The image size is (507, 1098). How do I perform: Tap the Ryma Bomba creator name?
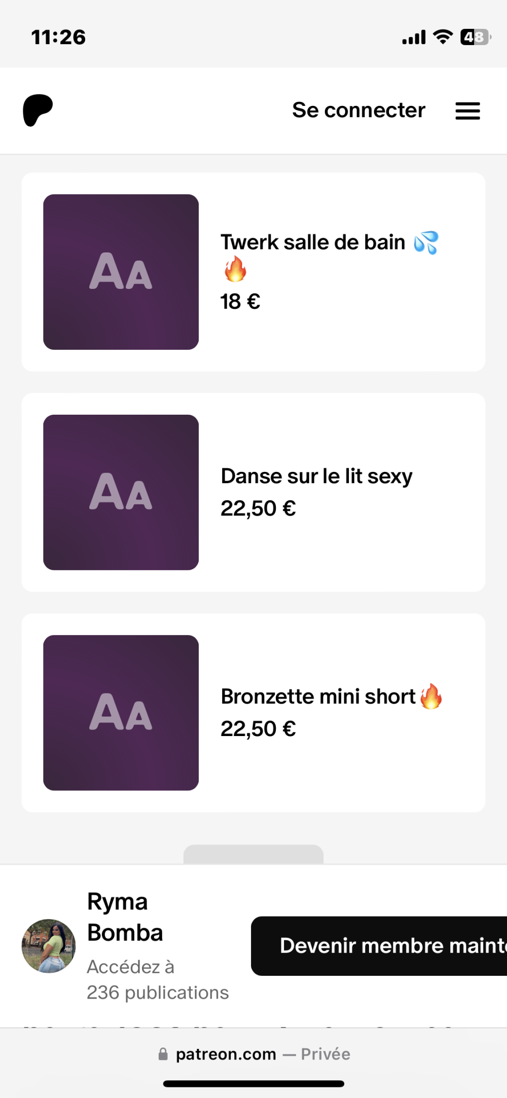(125, 917)
